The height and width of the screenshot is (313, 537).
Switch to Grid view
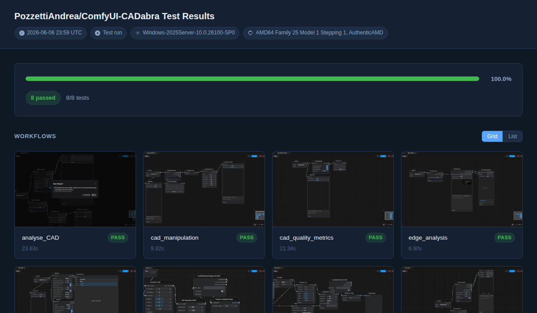pos(492,136)
